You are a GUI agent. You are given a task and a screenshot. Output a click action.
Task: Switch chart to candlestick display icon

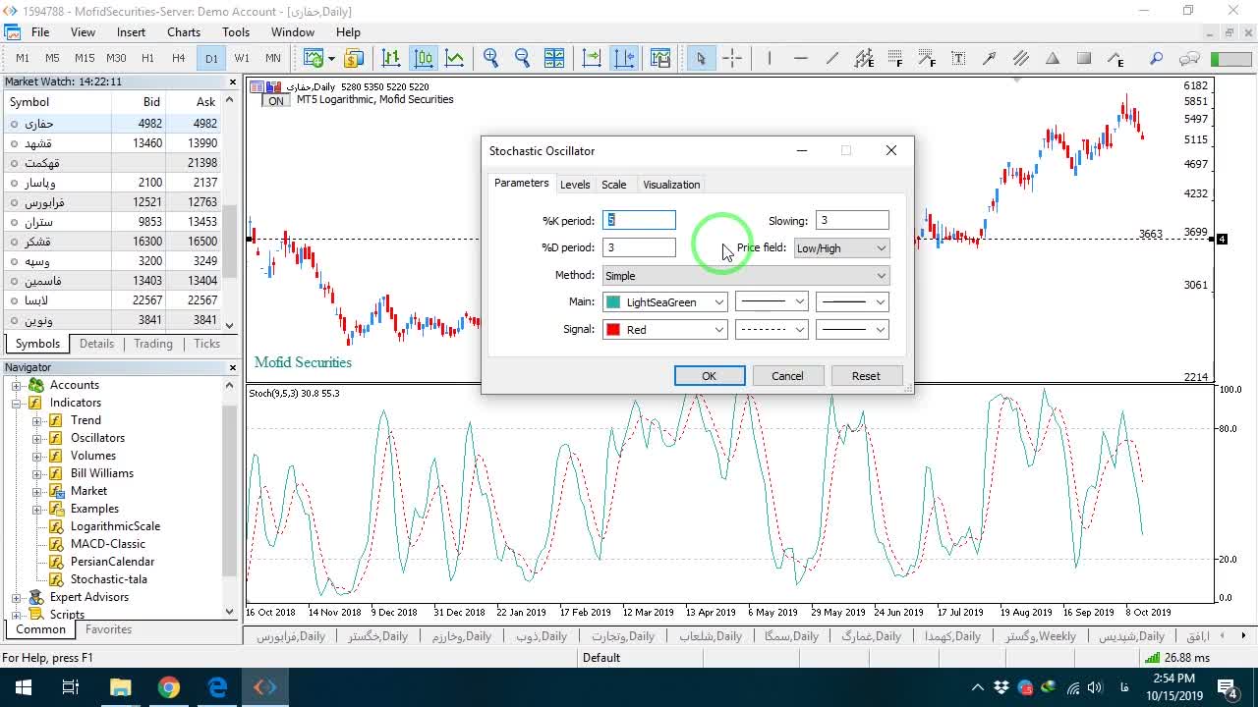point(424,58)
